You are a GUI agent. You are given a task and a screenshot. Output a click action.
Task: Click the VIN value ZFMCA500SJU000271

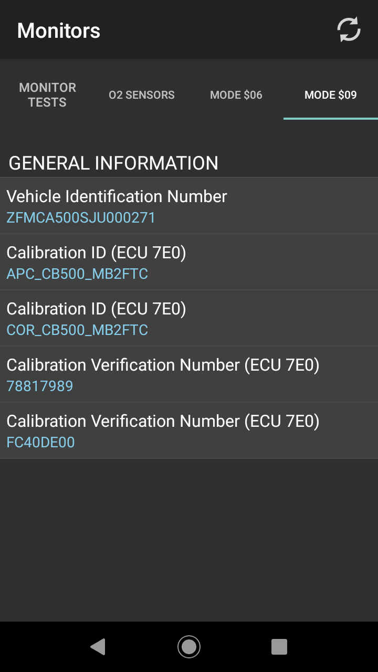81,218
